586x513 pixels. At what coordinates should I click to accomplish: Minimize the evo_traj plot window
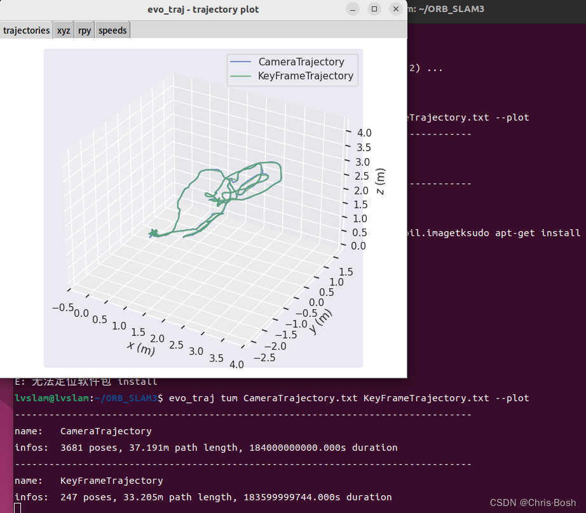pos(352,9)
